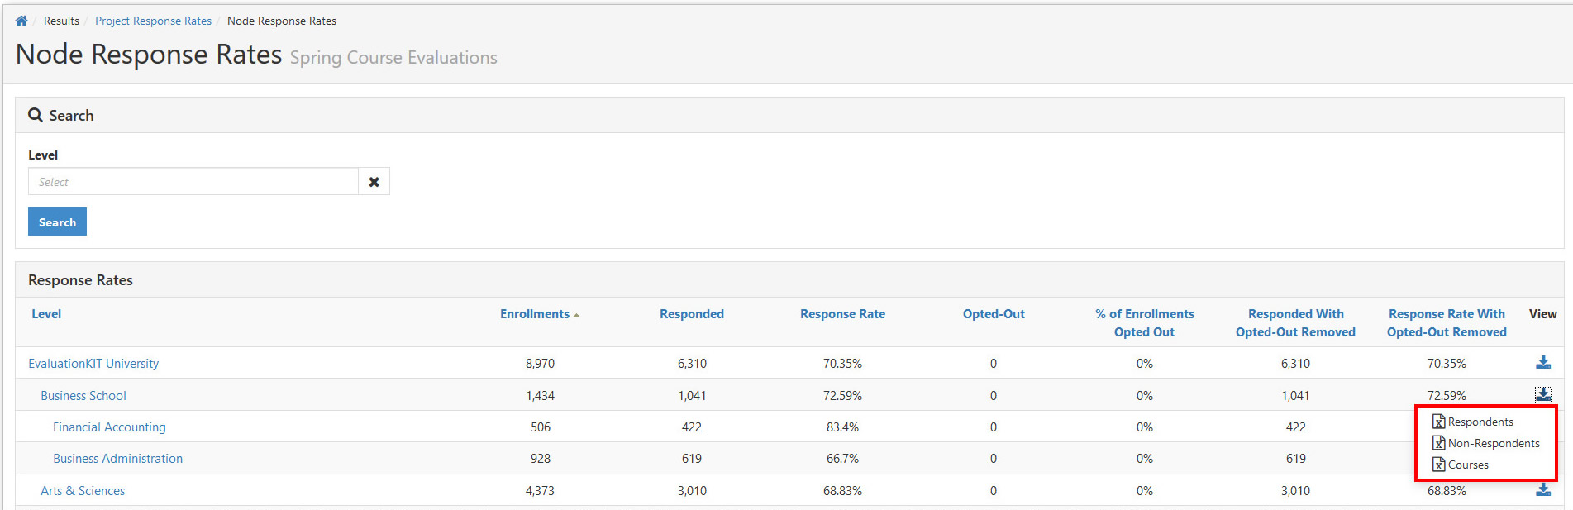Click the Response Rates panel title
1573x510 pixels.
coord(80,280)
